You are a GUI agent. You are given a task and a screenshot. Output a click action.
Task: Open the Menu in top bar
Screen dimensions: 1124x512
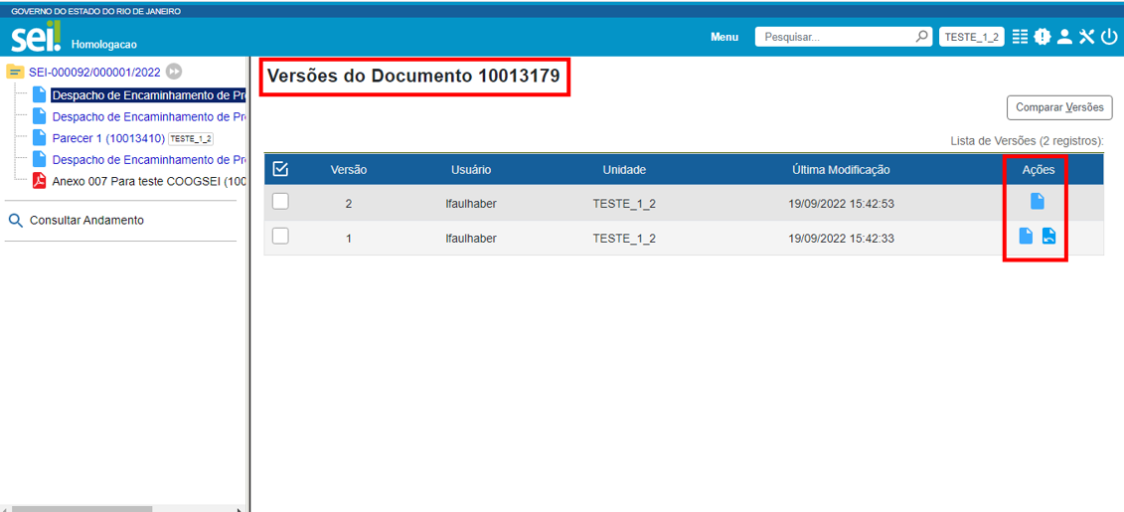(x=724, y=37)
